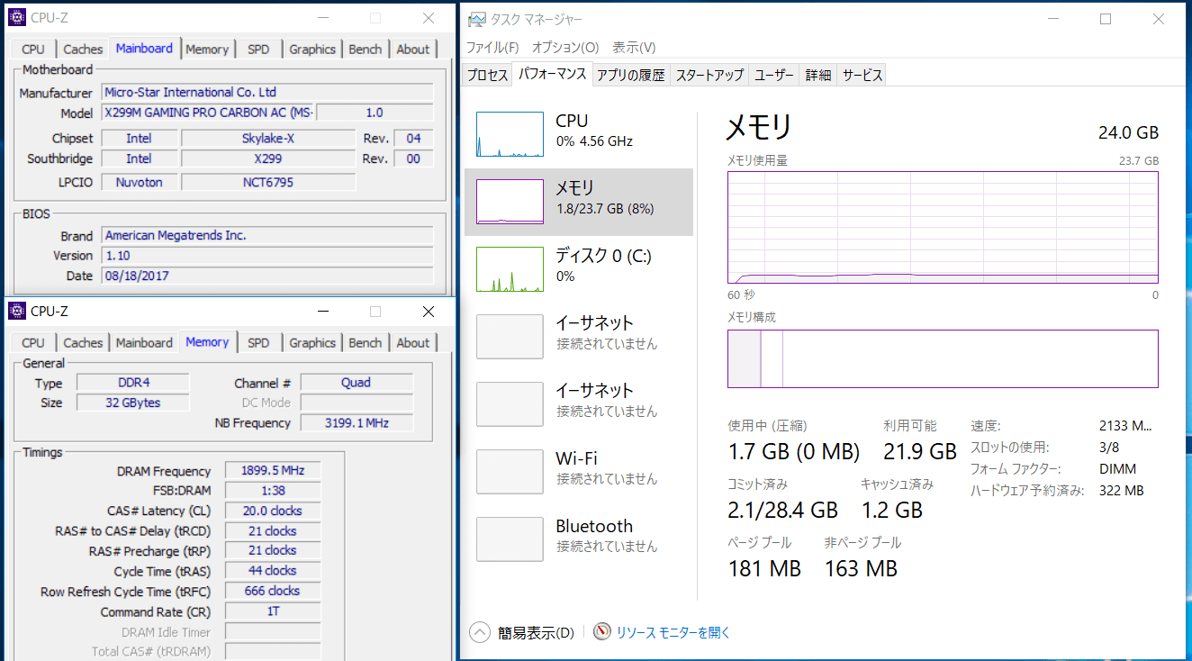This screenshot has height=661, width=1192.
Task: Click the BIOS brand American Megatrends field
Action: [267, 236]
